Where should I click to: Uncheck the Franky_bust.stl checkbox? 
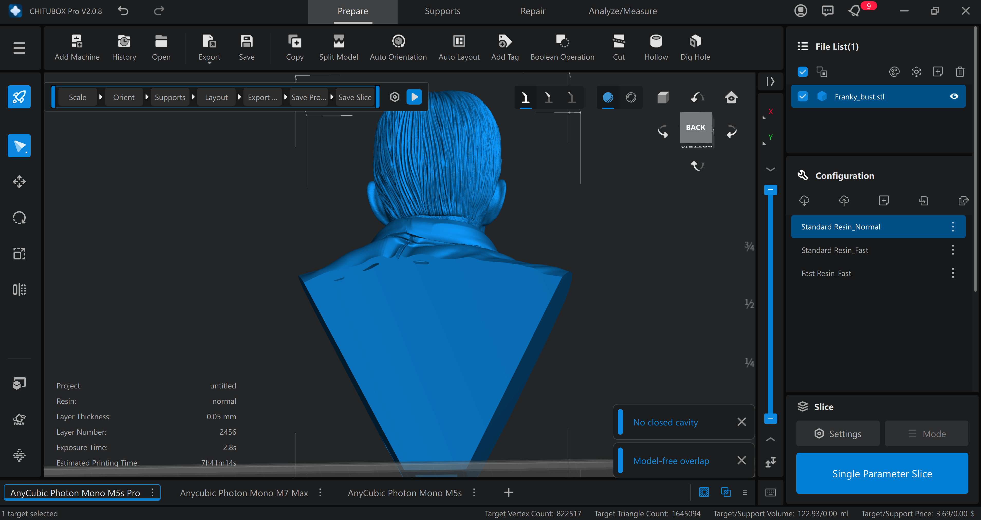[802, 96]
